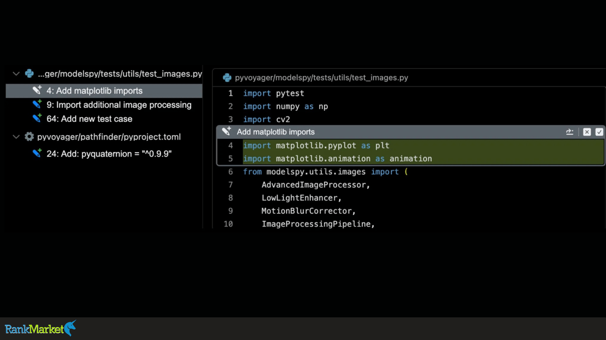Click the Python logo beside the test_images.py tree item
The height and width of the screenshot is (340, 606).
pos(29,74)
